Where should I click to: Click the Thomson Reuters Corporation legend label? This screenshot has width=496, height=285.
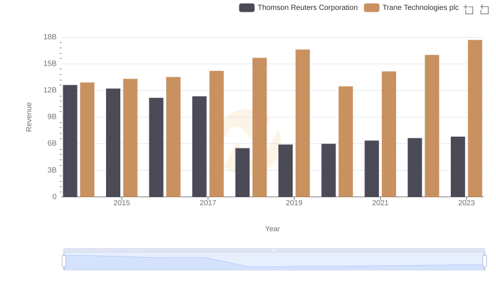point(308,7)
